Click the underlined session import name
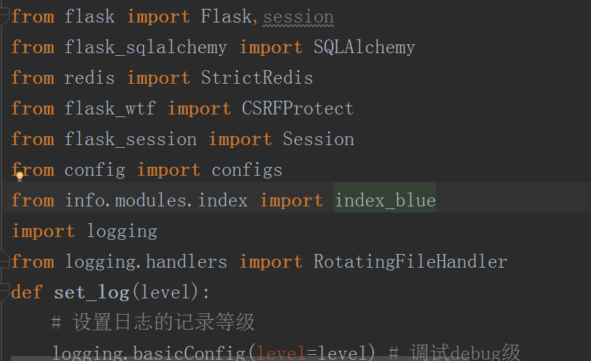 (298, 17)
